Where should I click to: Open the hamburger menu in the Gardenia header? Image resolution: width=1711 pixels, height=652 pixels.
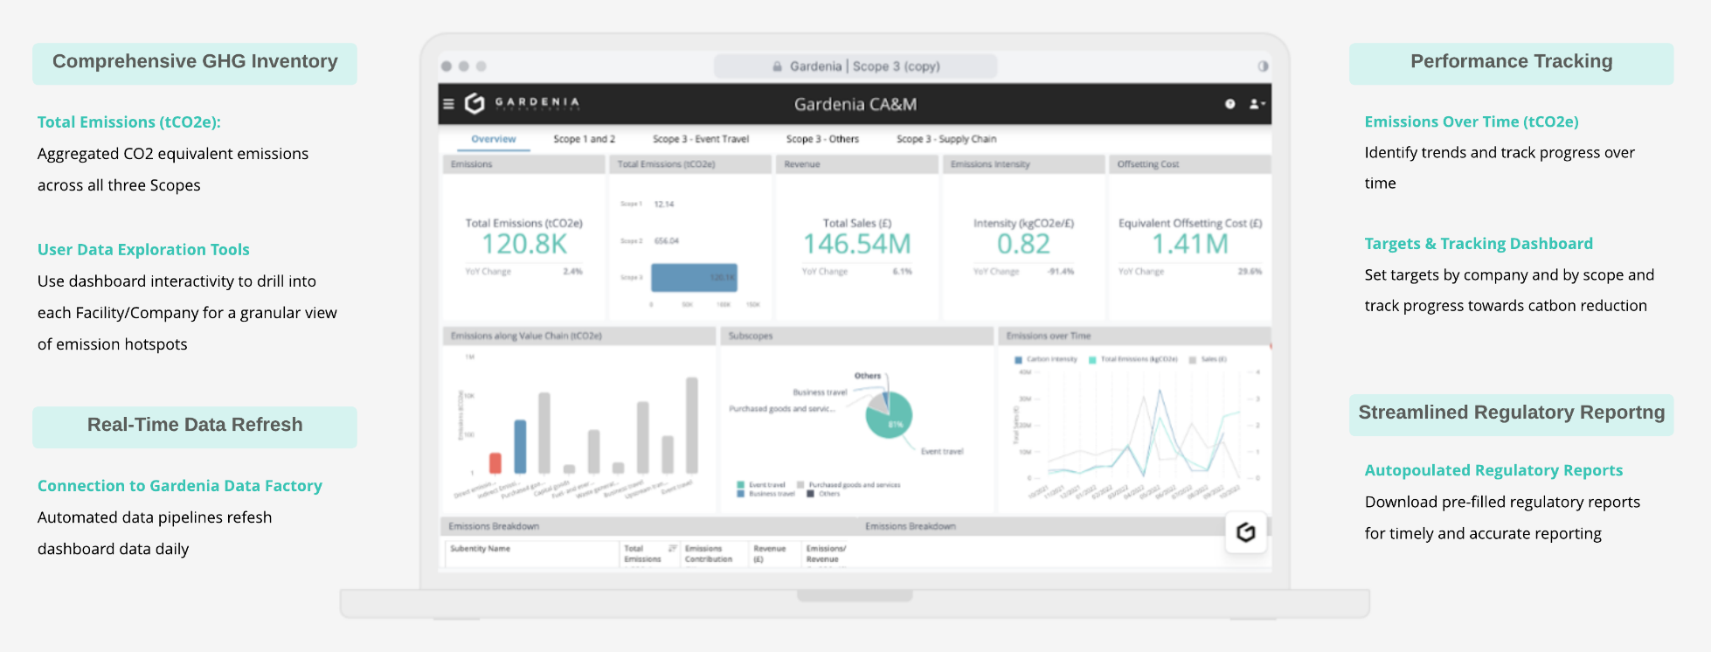pos(448,104)
